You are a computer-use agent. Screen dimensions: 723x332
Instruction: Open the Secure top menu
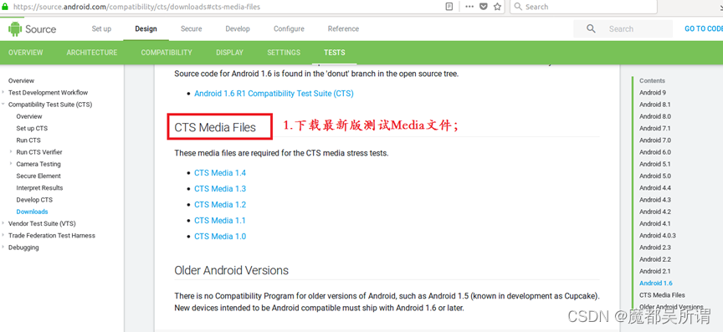pos(192,28)
